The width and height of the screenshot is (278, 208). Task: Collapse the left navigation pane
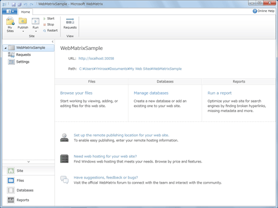[x=53, y=42]
